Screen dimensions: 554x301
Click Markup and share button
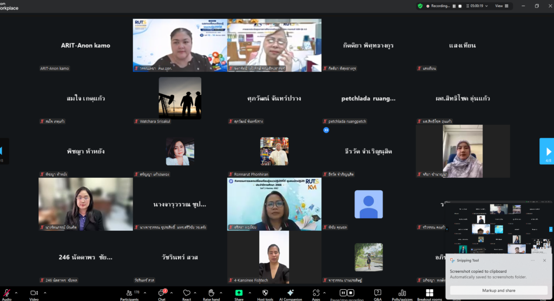pyautogui.click(x=498, y=290)
